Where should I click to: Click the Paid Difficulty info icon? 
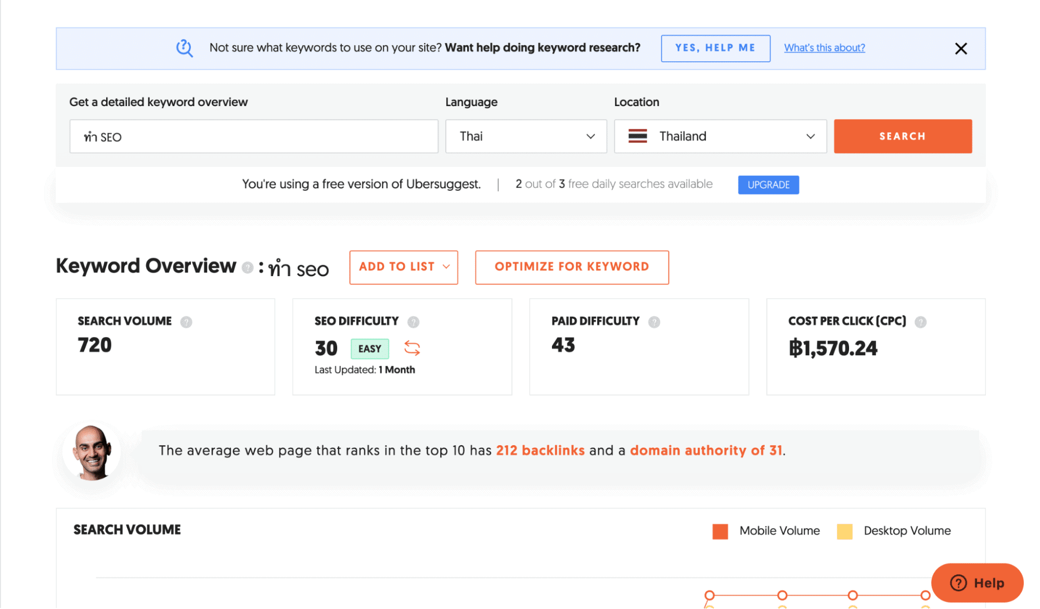pyautogui.click(x=654, y=322)
